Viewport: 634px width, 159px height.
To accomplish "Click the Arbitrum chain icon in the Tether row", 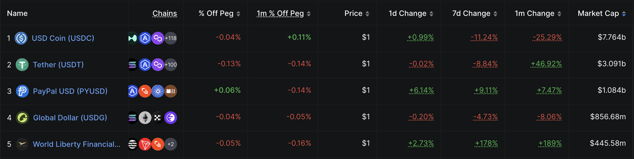I will (145, 64).
